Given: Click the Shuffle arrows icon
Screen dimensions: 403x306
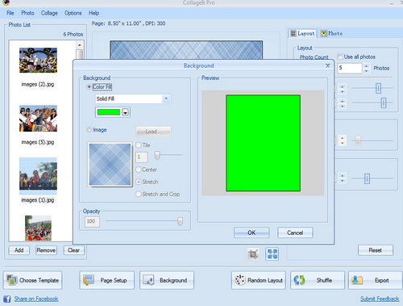Looking at the screenshot, I should (x=299, y=280).
